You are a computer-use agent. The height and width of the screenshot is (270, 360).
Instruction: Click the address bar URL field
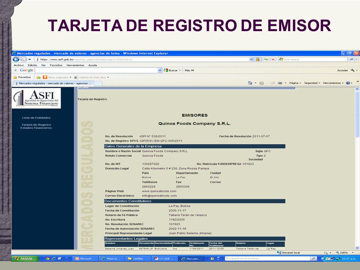(x=142, y=60)
